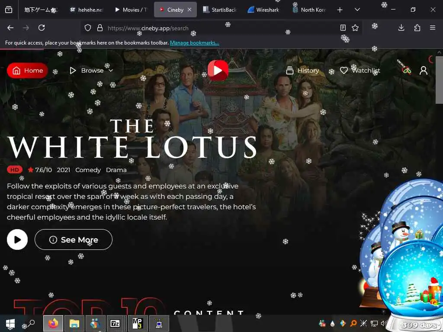Click the padlock site information icon
Viewport: 443px width, 332px height.
coord(100,28)
